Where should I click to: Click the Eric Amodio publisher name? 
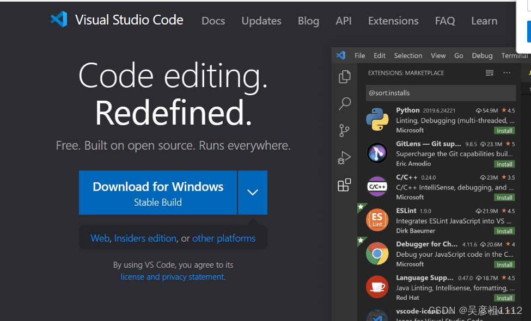[x=413, y=164]
